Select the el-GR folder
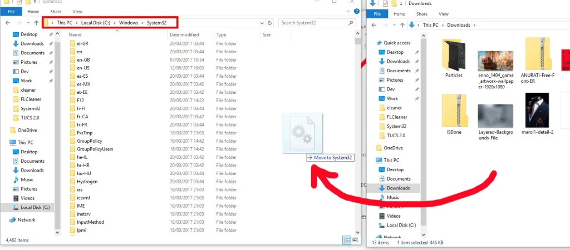 [82, 43]
